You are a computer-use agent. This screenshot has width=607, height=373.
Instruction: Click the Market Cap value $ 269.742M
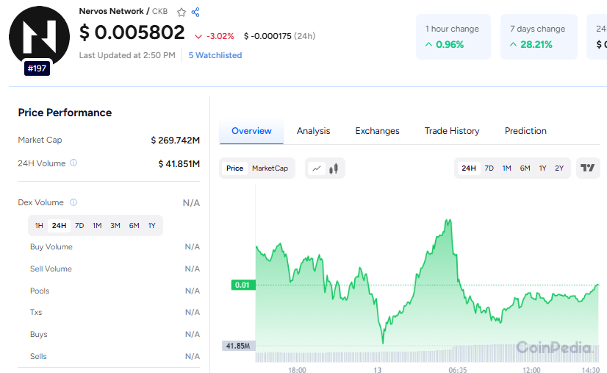click(176, 141)
